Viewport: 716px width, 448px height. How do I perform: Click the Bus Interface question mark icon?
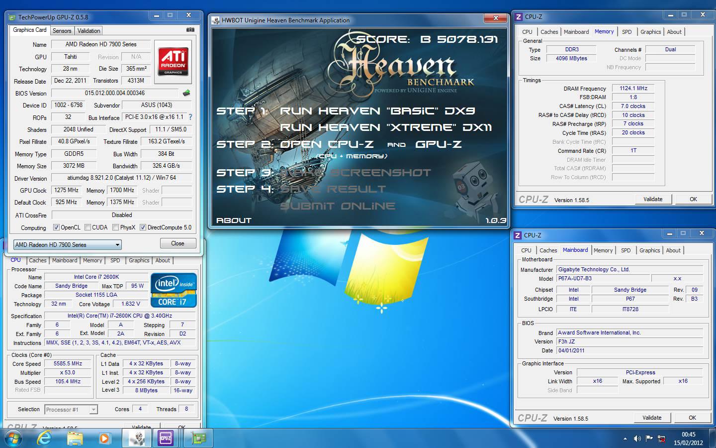[190, 117]
